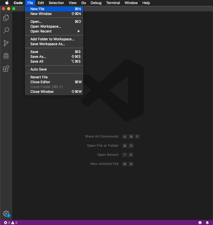The image size is (213, 225).
Task: Select Open Workspace... entry
Action: [x=54, y=26]
